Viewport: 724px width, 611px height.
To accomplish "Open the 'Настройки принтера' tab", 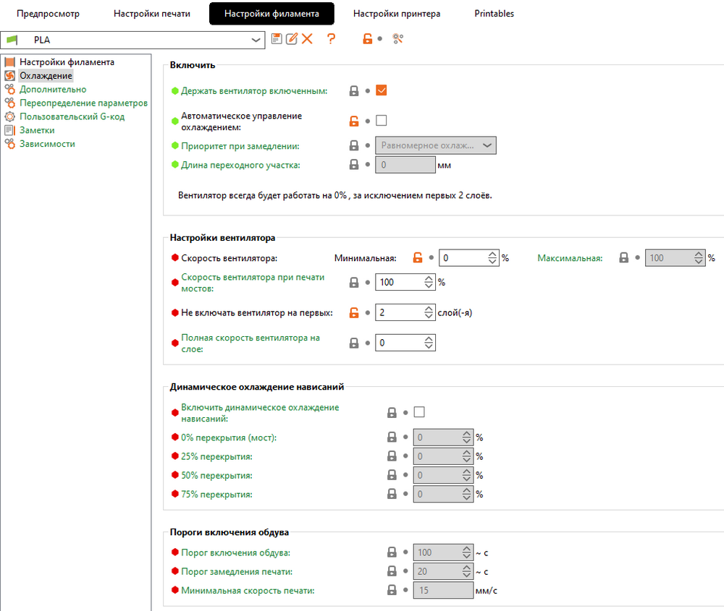I will tap(396, 14).
